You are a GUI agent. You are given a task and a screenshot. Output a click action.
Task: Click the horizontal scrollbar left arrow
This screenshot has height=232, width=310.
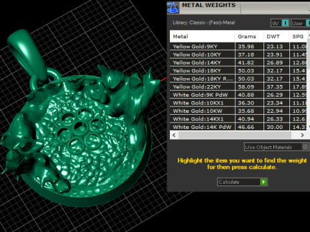point(174,135)
